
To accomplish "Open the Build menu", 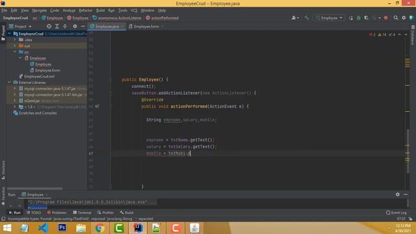I will tap(100, 10).
